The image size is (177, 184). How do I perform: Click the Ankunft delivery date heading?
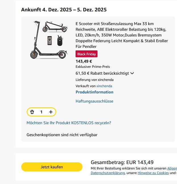click(64, 10)
